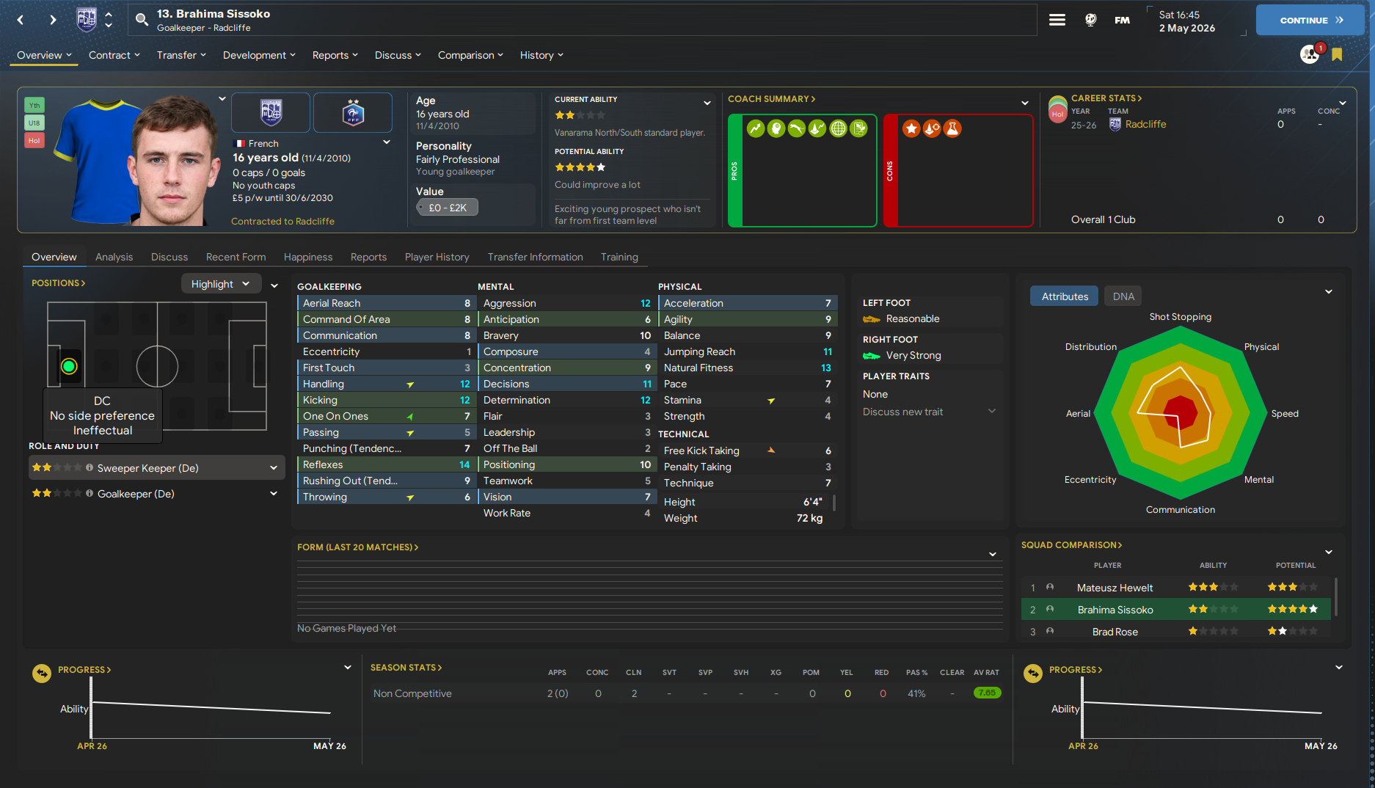The width and height of the screenshot is (1375, 788).
Task: Open the Positions link
Action: (58, 283)
